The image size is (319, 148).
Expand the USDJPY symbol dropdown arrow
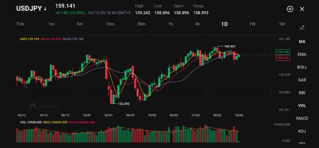coord(45,9)
